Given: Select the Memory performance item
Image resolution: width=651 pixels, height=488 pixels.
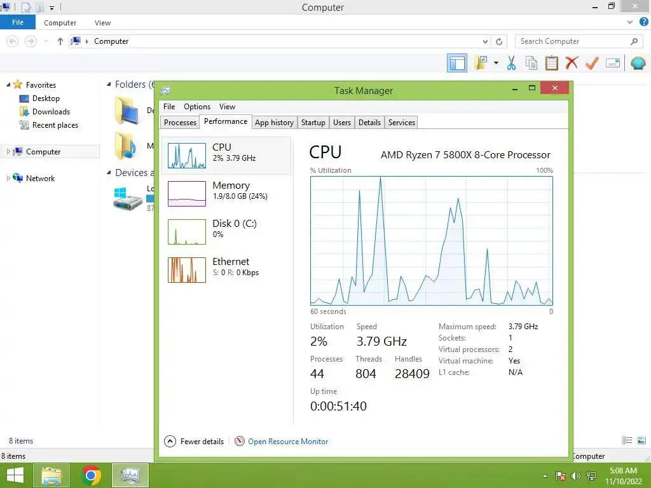Looking at the screenshot, I should [x=226, y=194].
